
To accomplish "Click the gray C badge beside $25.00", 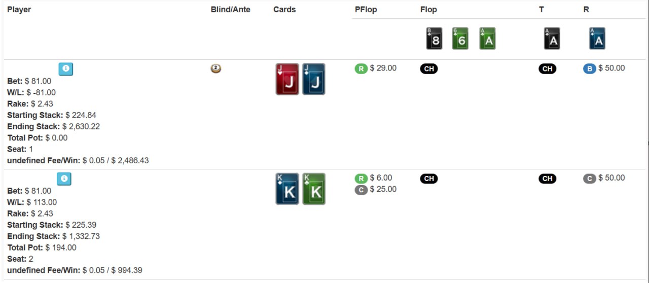I will (x=360, y=190).
